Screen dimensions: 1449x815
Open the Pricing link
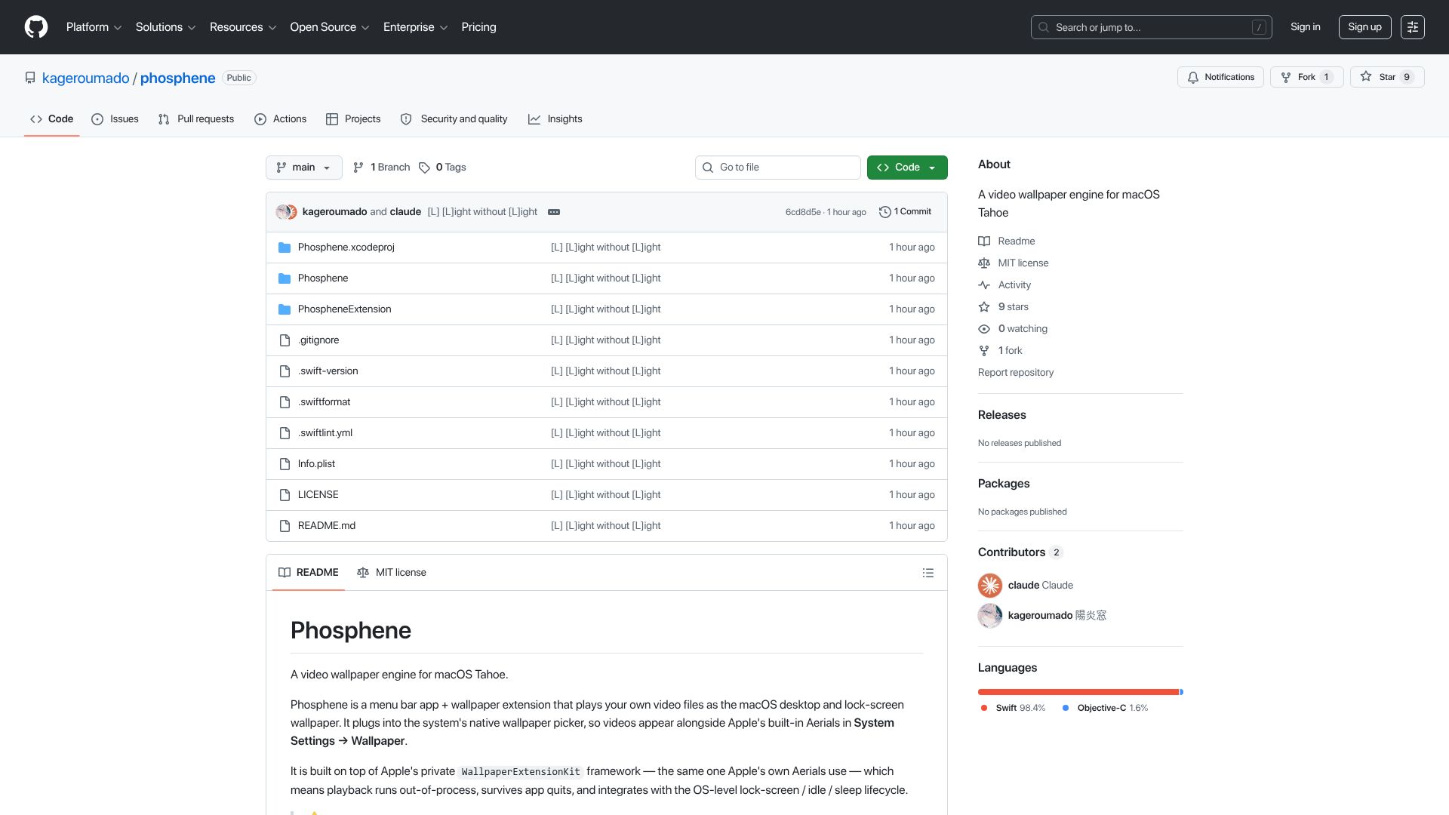[x=478, y=27]
